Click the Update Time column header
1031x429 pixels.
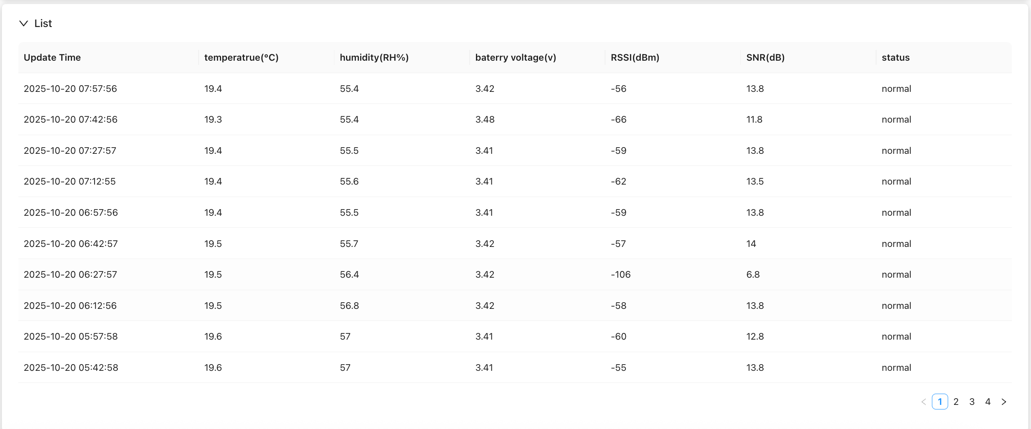tap(52, 58)
